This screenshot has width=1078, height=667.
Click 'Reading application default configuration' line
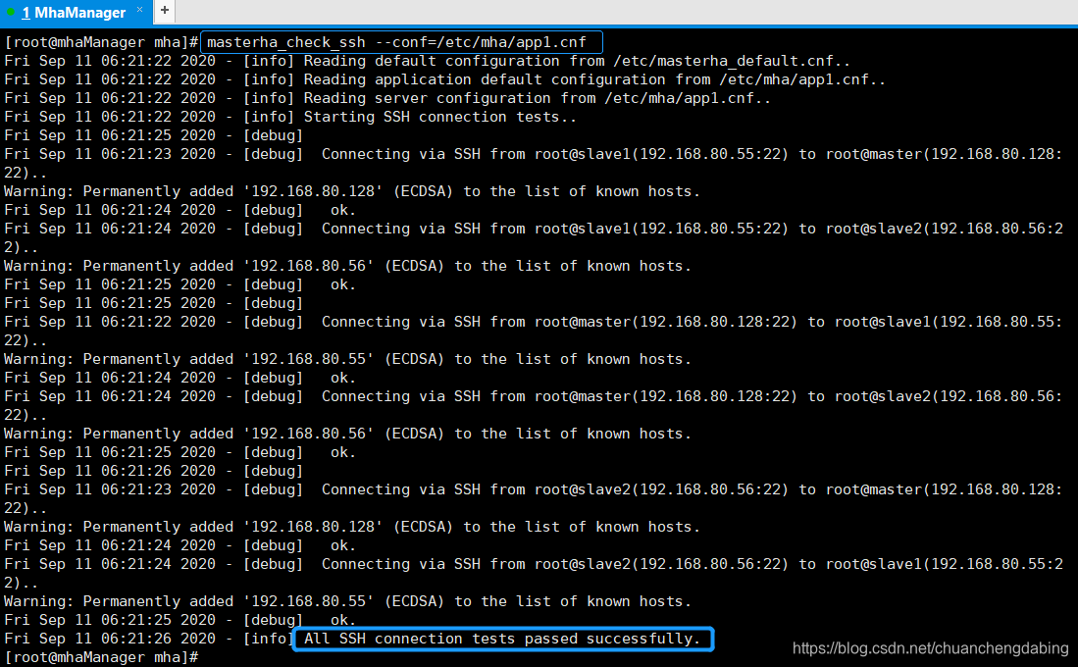pos(444,79)
